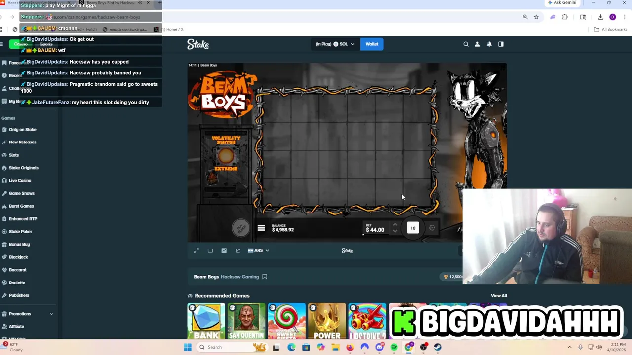This screenshot has width=632, height=355.
Task: Open Chrome zoom magnifier icon
Action: coord(525,17)
